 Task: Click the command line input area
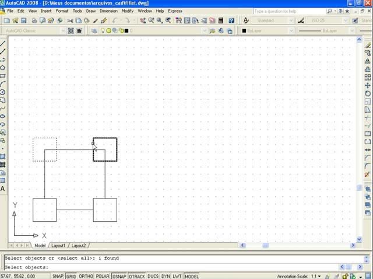[175, 267]
